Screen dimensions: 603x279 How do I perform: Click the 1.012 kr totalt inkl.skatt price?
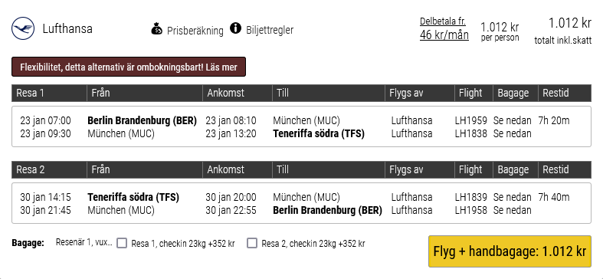[x=563, y=31]
